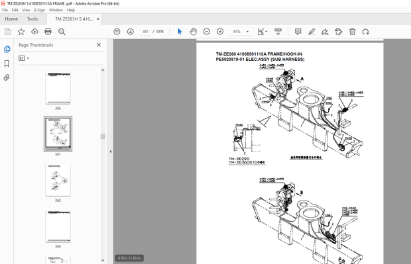The height and width of the screenshot is (264, 411).
Task: Collapse the navigation pane arrow
Action: (x=110, y=152)
